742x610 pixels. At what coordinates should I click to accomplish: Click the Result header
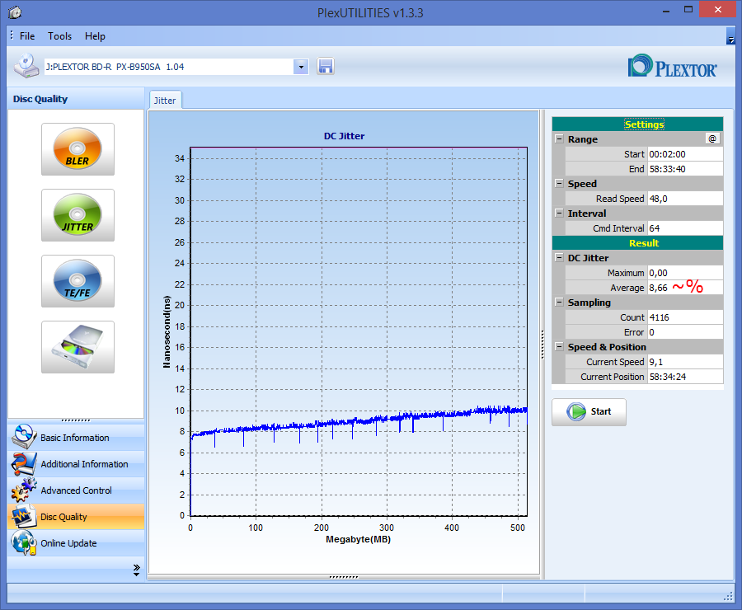(x=637, y=243)
